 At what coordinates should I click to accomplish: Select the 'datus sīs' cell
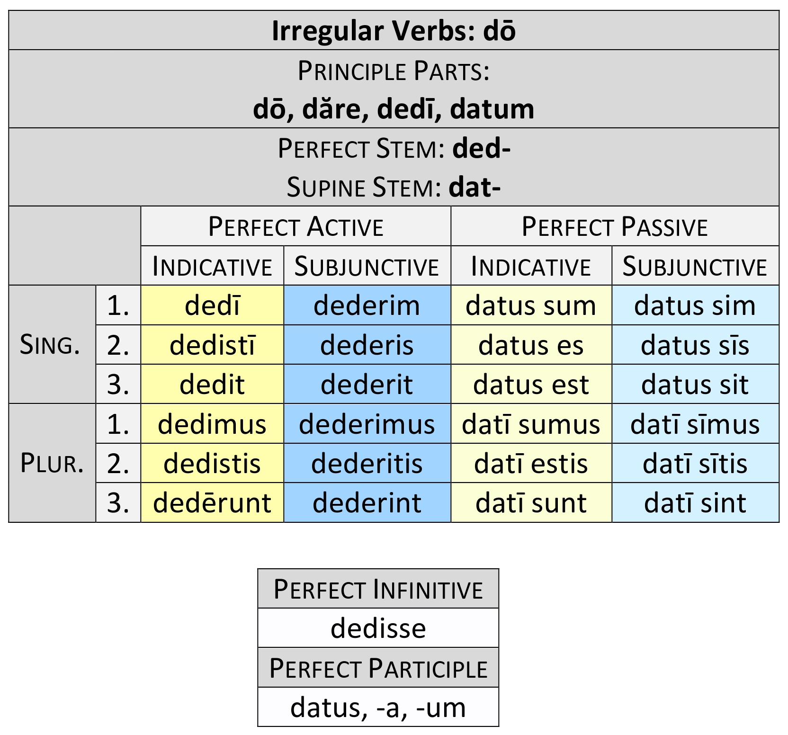tap(695, 345)
